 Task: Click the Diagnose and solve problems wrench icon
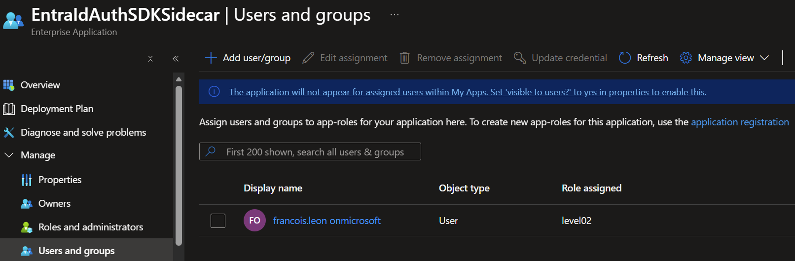(x=9, y=132)
